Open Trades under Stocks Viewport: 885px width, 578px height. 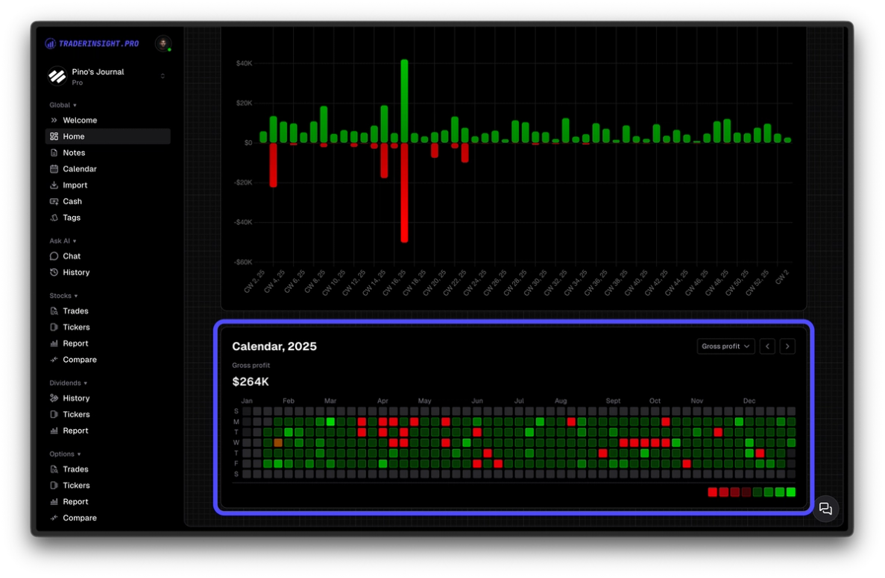[x=75, y=311]
